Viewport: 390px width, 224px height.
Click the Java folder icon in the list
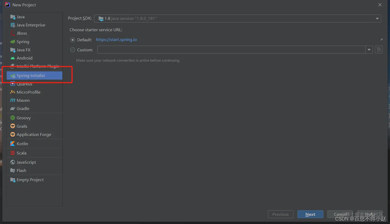tap(12, 17)
